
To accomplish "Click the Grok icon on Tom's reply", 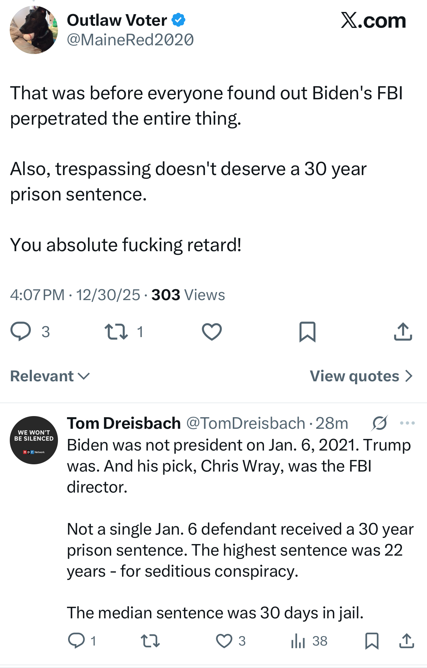I will click(380, 423).
